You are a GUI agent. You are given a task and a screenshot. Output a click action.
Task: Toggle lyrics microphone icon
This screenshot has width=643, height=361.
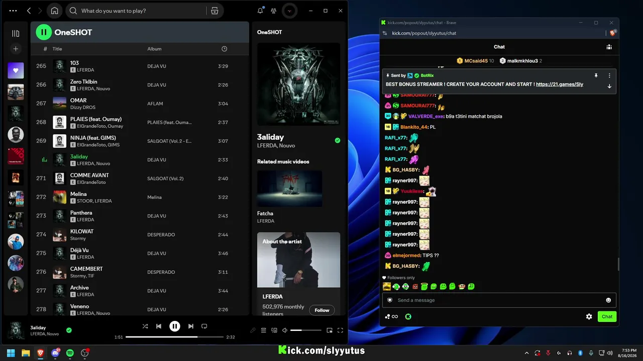(253, 330)
